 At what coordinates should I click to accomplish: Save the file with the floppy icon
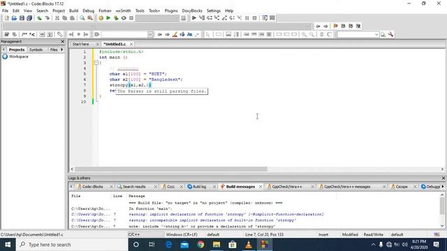point(22,18)
